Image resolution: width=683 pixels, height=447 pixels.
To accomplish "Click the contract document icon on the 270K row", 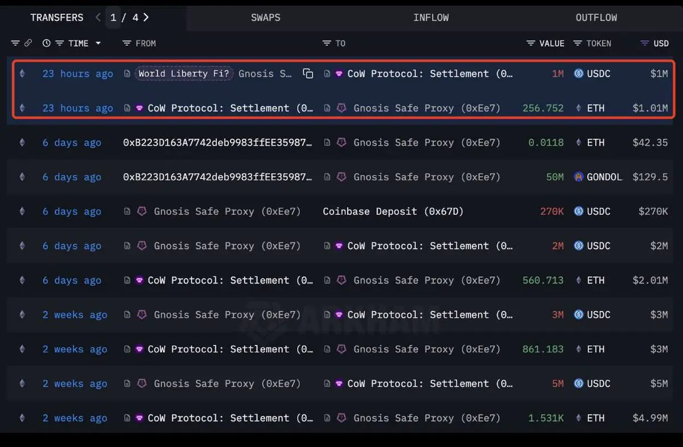I will pyautogui.click(x=127, y=211).
